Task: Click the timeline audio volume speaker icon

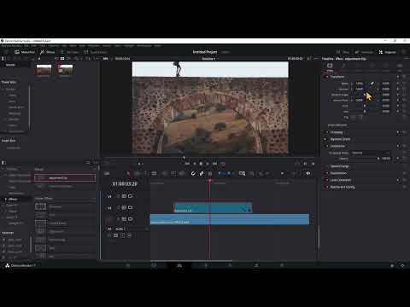Action: 307,173
